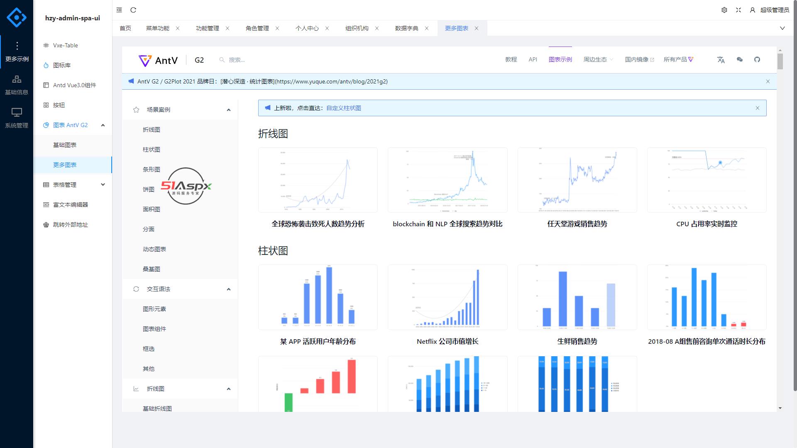
Task: Open the 基础信息 sidebar section
Action: coord(17,85)
